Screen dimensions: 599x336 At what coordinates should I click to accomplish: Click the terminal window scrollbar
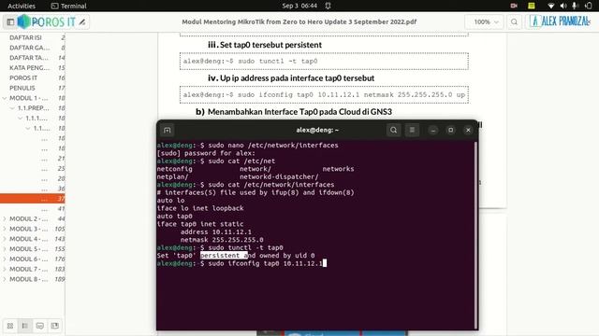click(475, 234)
